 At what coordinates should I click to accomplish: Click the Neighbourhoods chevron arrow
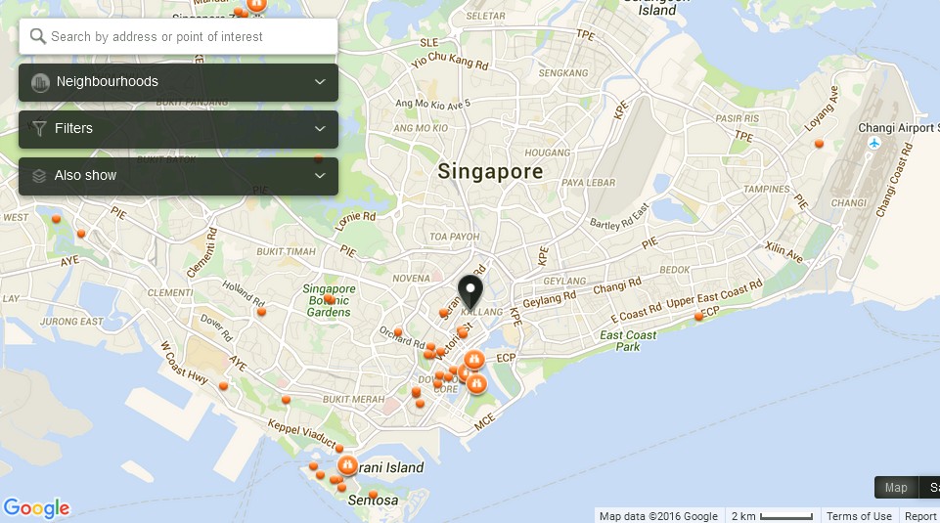click(320, 81)
